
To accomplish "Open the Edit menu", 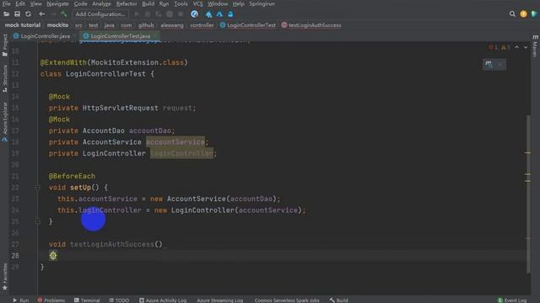I will pos(20,3).
